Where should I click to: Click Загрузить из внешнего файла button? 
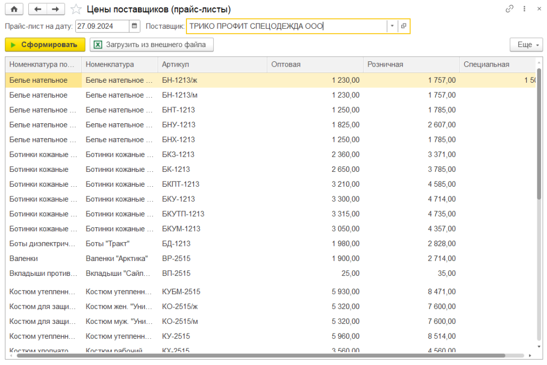(x=152, y=45)
